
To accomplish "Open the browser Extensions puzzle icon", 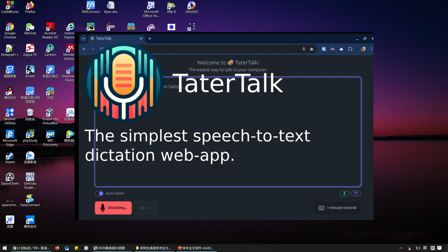I will pos(350,49).
